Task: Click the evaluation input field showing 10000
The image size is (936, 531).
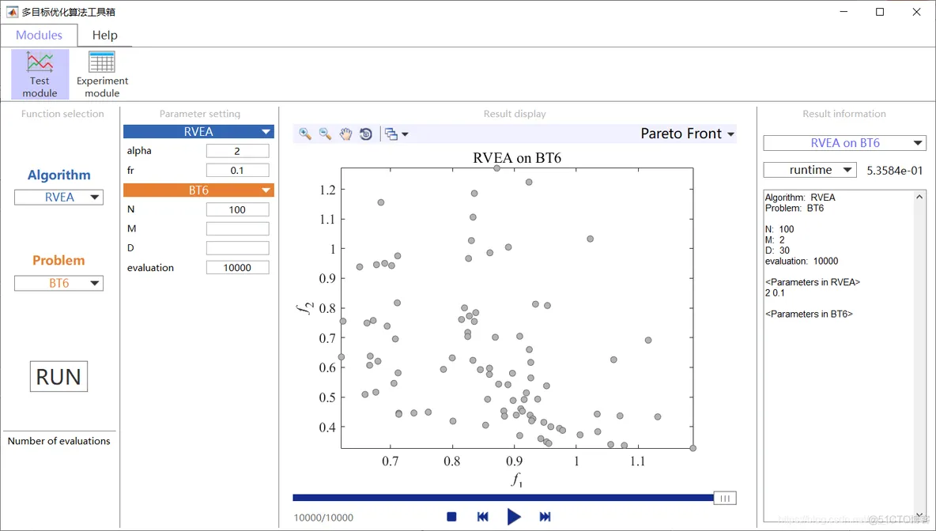Action: [x=237, y=267]
